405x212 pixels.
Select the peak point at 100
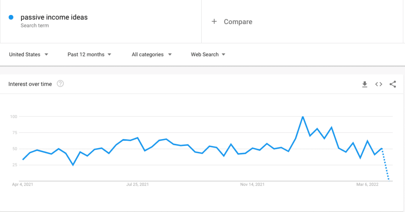point(303,117)
